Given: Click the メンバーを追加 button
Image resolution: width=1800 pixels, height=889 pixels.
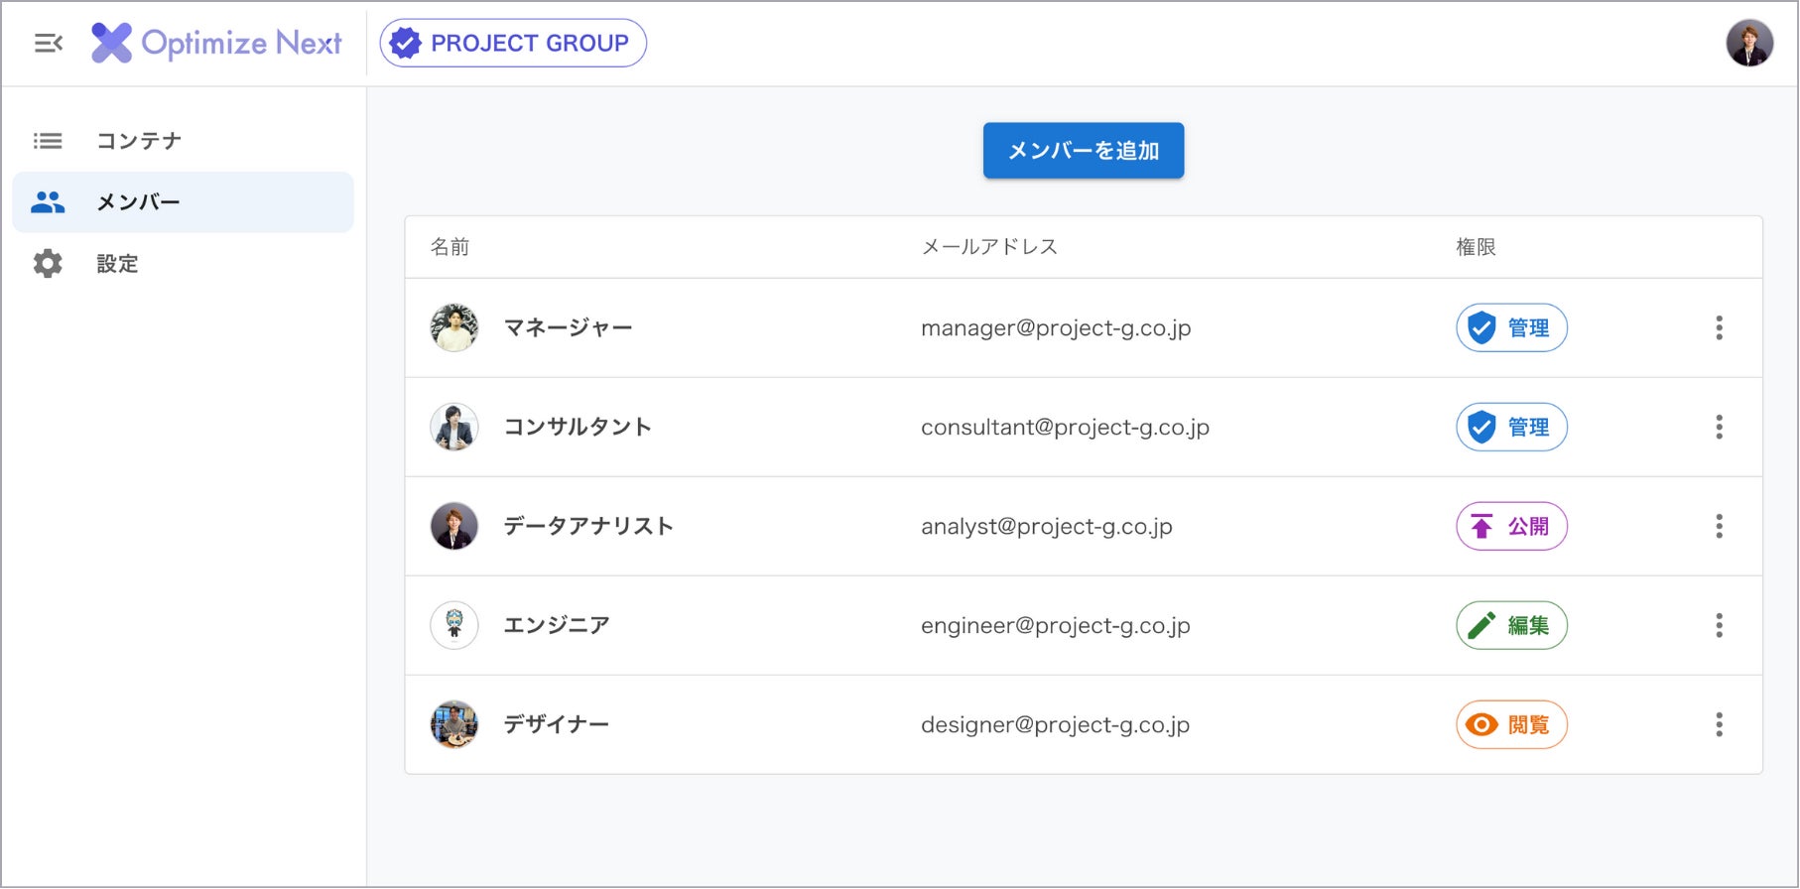Looking at the screenshot, I should pyautogui.click(x=1083, y=151).
